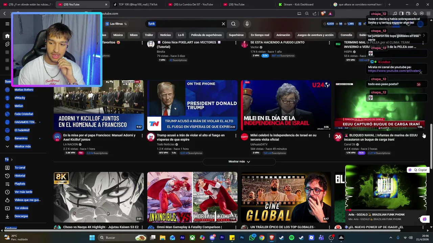Viewport: 433px width, 243px height.
Task: Expand the Tú section chevron
Action: (12, 159)
